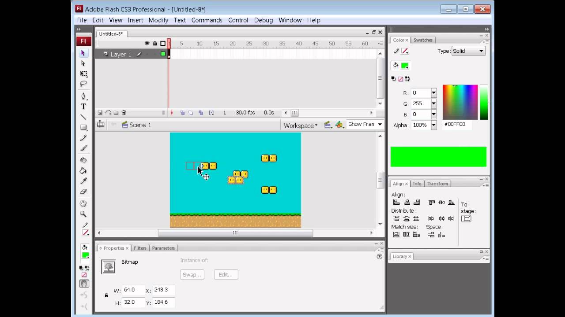Switch to the Info tab
This screenshot has height=317, width=565.
417,184
